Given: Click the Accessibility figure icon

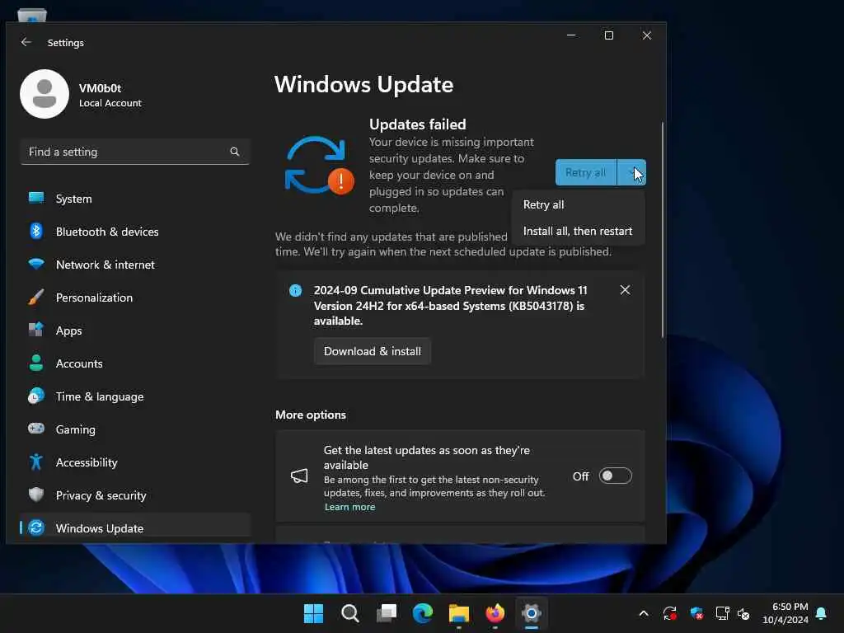Looking at the screenshot, I should pos(36,462).
